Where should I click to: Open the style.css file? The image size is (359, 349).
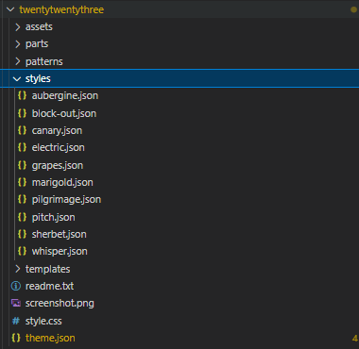click(x=43, y=321)
